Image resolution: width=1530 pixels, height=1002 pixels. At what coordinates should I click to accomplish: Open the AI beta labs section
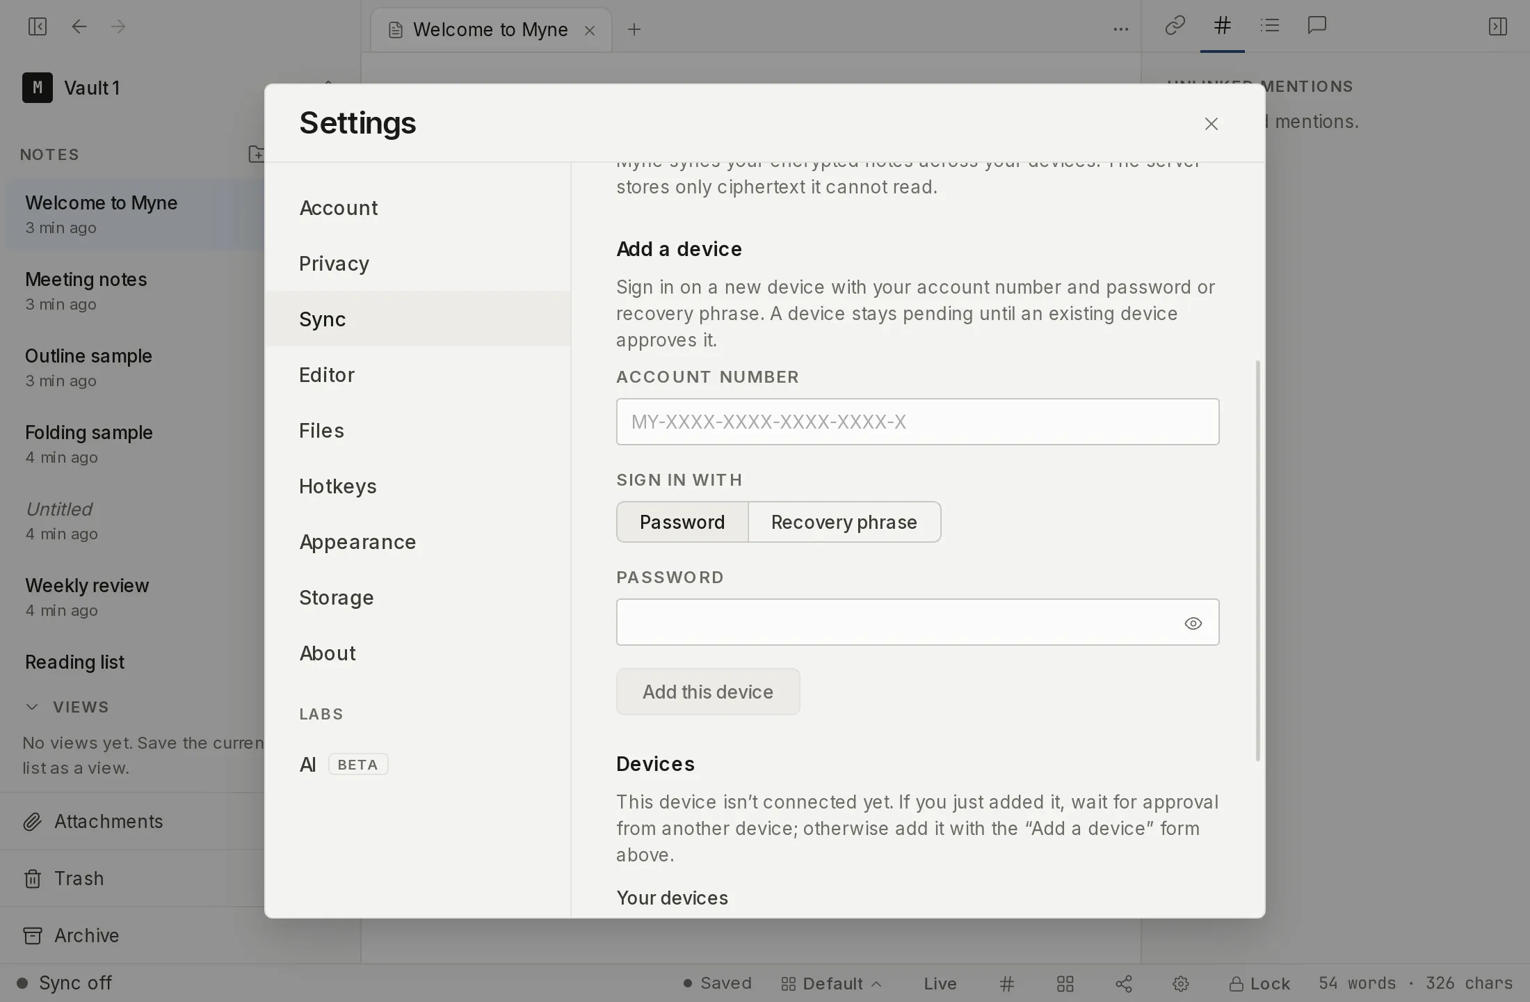418,764
